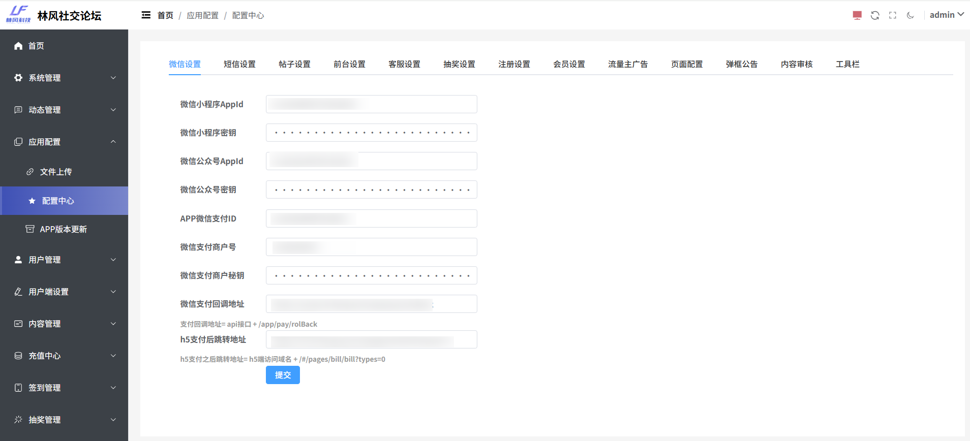This screenshot has width=970, height=441.
Task: Switch to the 会员设置 tab
Action: coord(569,64)
